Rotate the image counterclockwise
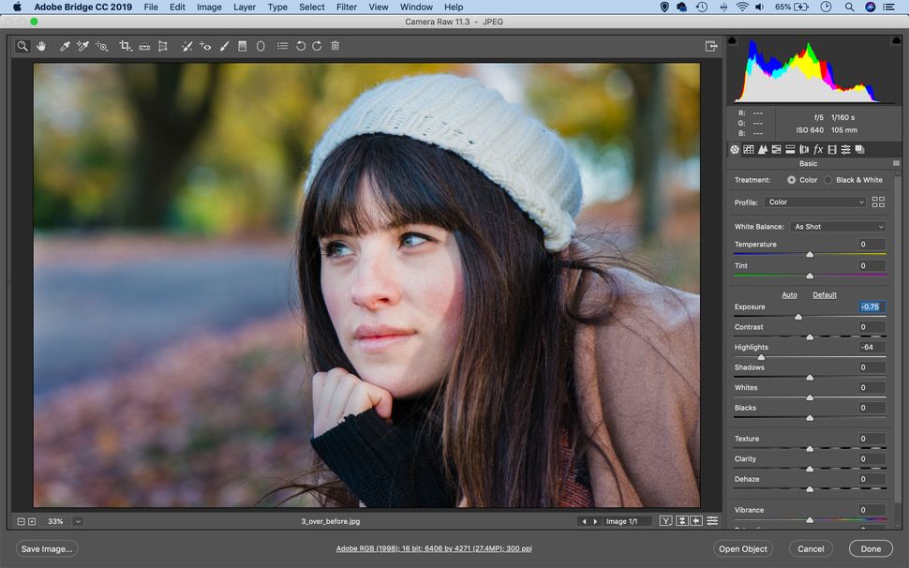 [x=300, y=45]
